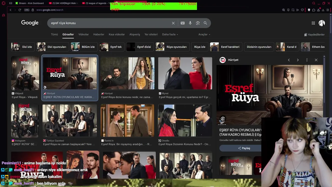Open the on-screen keyboard input tool
The width and height of the screenshot is (332, 187).
click(183, 23)
